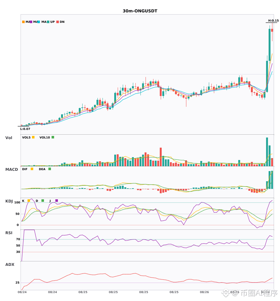Image resolution: width=280 pixels, height=301 pixels.
Task: Click the ADX 25 axis level label
Action: point(17,283)
